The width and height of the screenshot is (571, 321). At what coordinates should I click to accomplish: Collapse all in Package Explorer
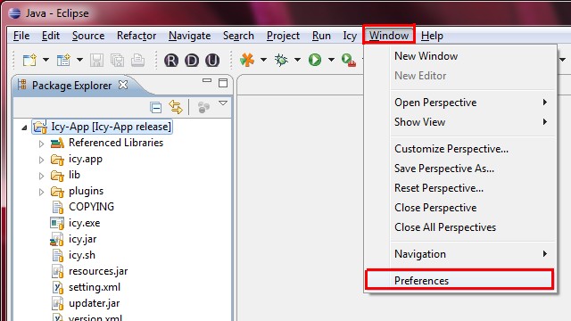(x=156, y=108)
